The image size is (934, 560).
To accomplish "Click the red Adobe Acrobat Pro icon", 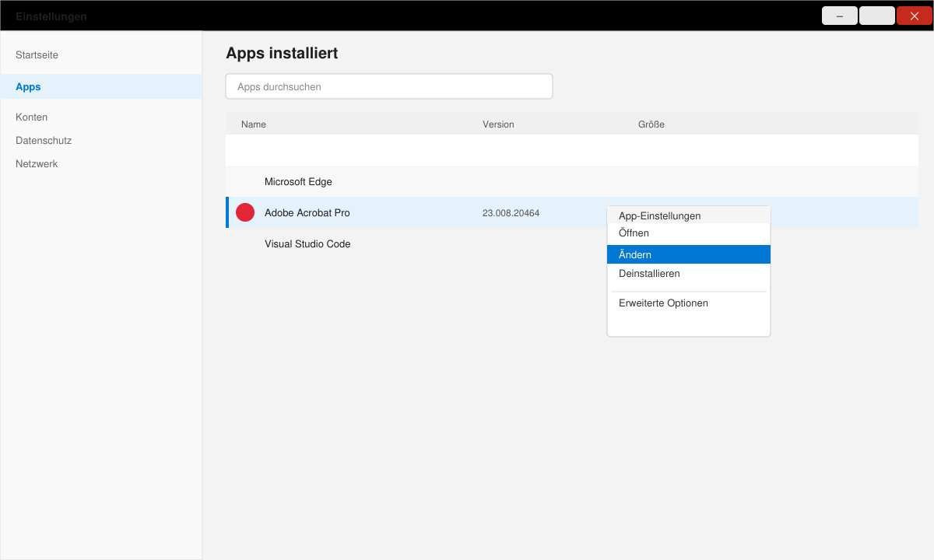I will point(245,212).
